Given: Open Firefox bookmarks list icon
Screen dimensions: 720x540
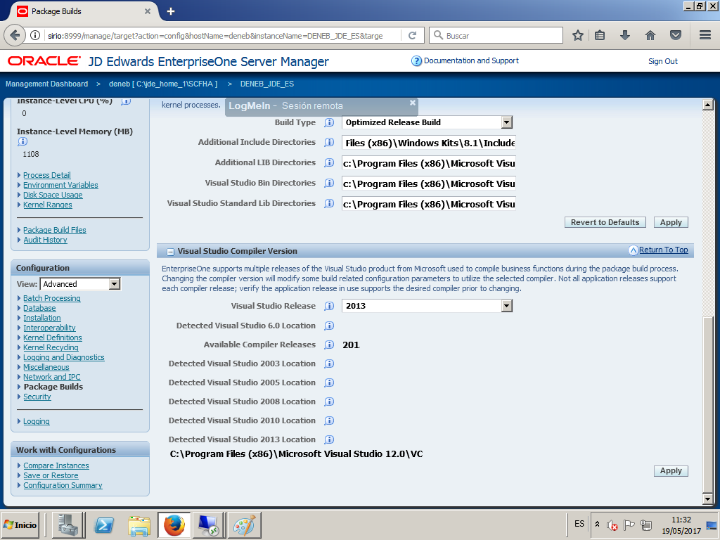Looking at the screenshot, I should point(600,35).
